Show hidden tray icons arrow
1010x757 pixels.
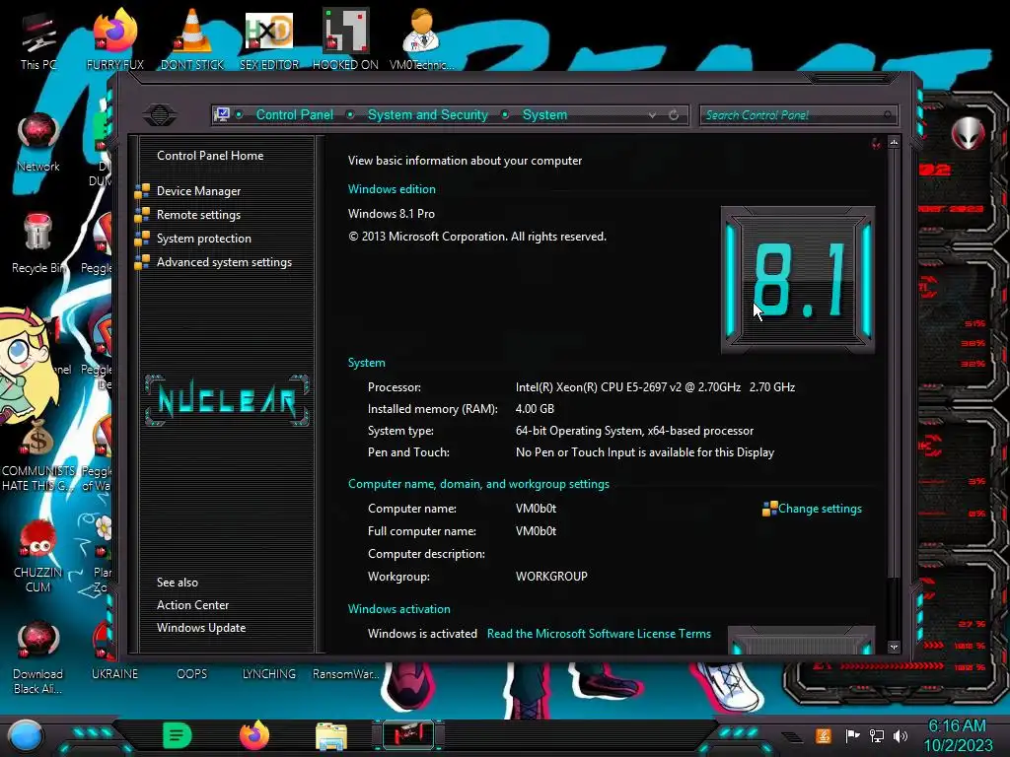793,736
